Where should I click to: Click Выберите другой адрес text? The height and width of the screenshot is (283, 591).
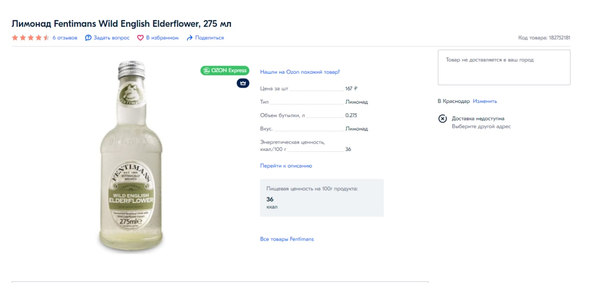[481, 126]
